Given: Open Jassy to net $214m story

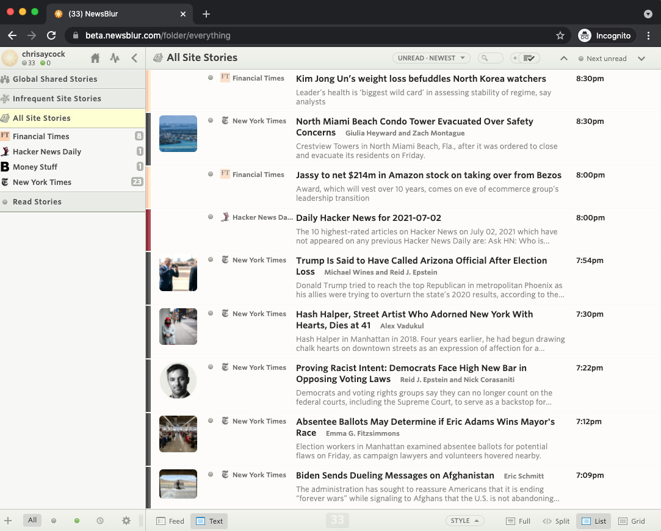Looking at the screenshot, I should coord(428,175).
